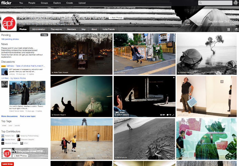
Task: Open the Explore menu in the navbar
Action: point(57,3)
